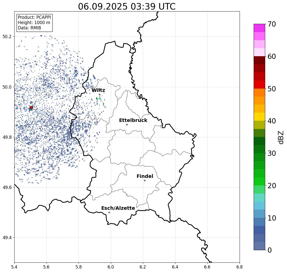The width and height of the screenshot is (287, 272).
Task: Click the plus marker at Ettelbruck
Action: [x=127, y=125]
